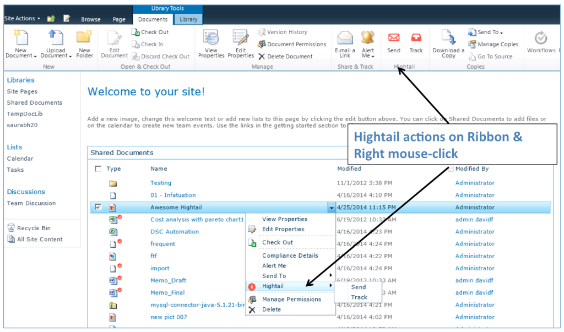The width and height of the screenshot is (564, 332).
Task: Open Site Pages library link
Action: [22, 91]
